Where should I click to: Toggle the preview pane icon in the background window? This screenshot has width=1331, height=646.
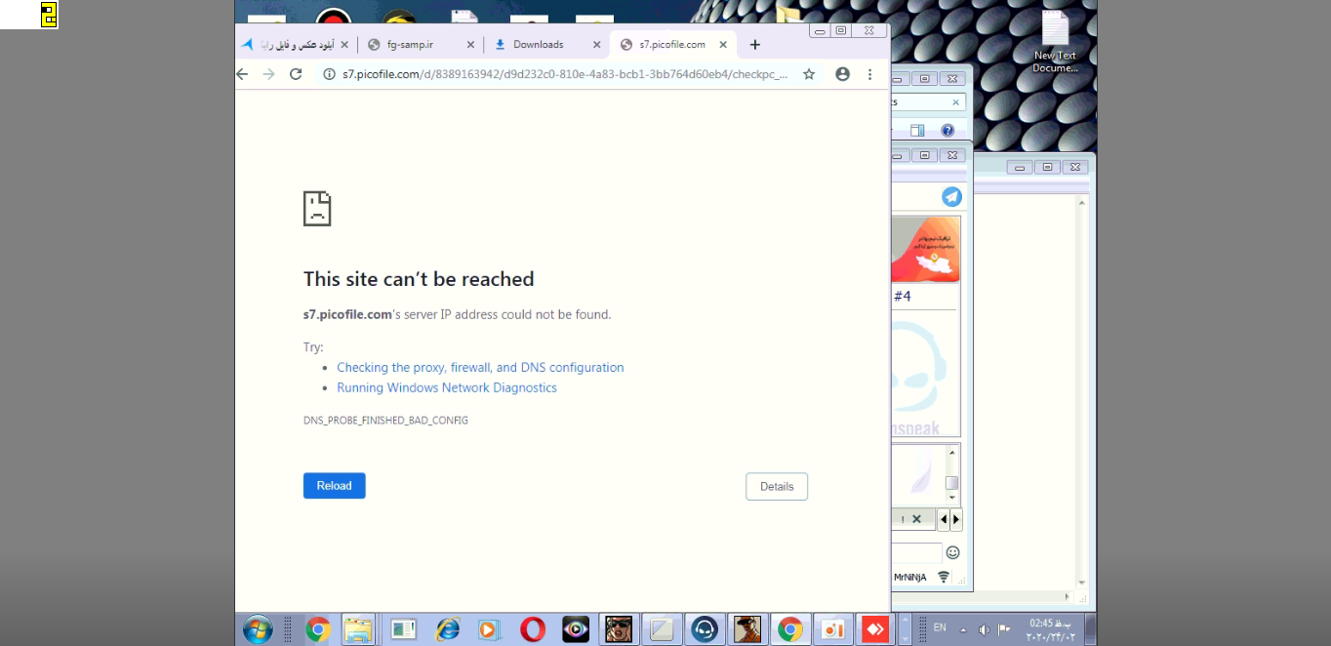pyautogui.click(x=917, y=131)
